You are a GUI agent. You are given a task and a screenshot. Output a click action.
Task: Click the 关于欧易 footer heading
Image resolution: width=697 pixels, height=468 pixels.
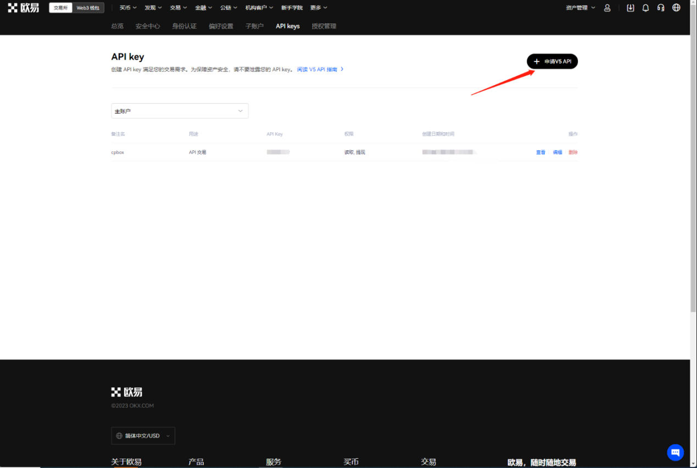coord(126,462)
